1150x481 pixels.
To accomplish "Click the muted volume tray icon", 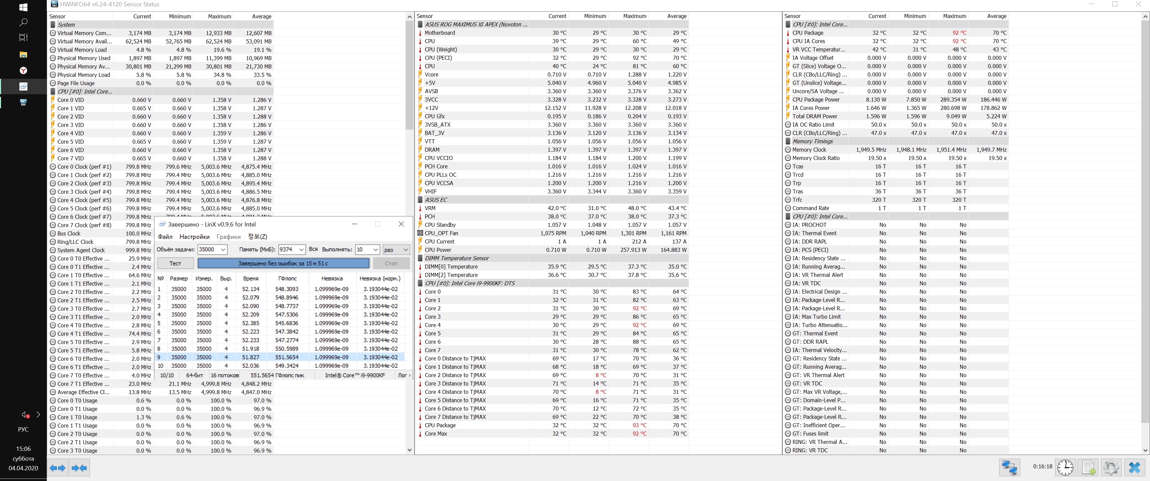I will click(x=25, y=415).
